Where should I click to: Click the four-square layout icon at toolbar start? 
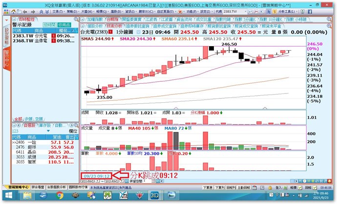[x=6, y=12]
